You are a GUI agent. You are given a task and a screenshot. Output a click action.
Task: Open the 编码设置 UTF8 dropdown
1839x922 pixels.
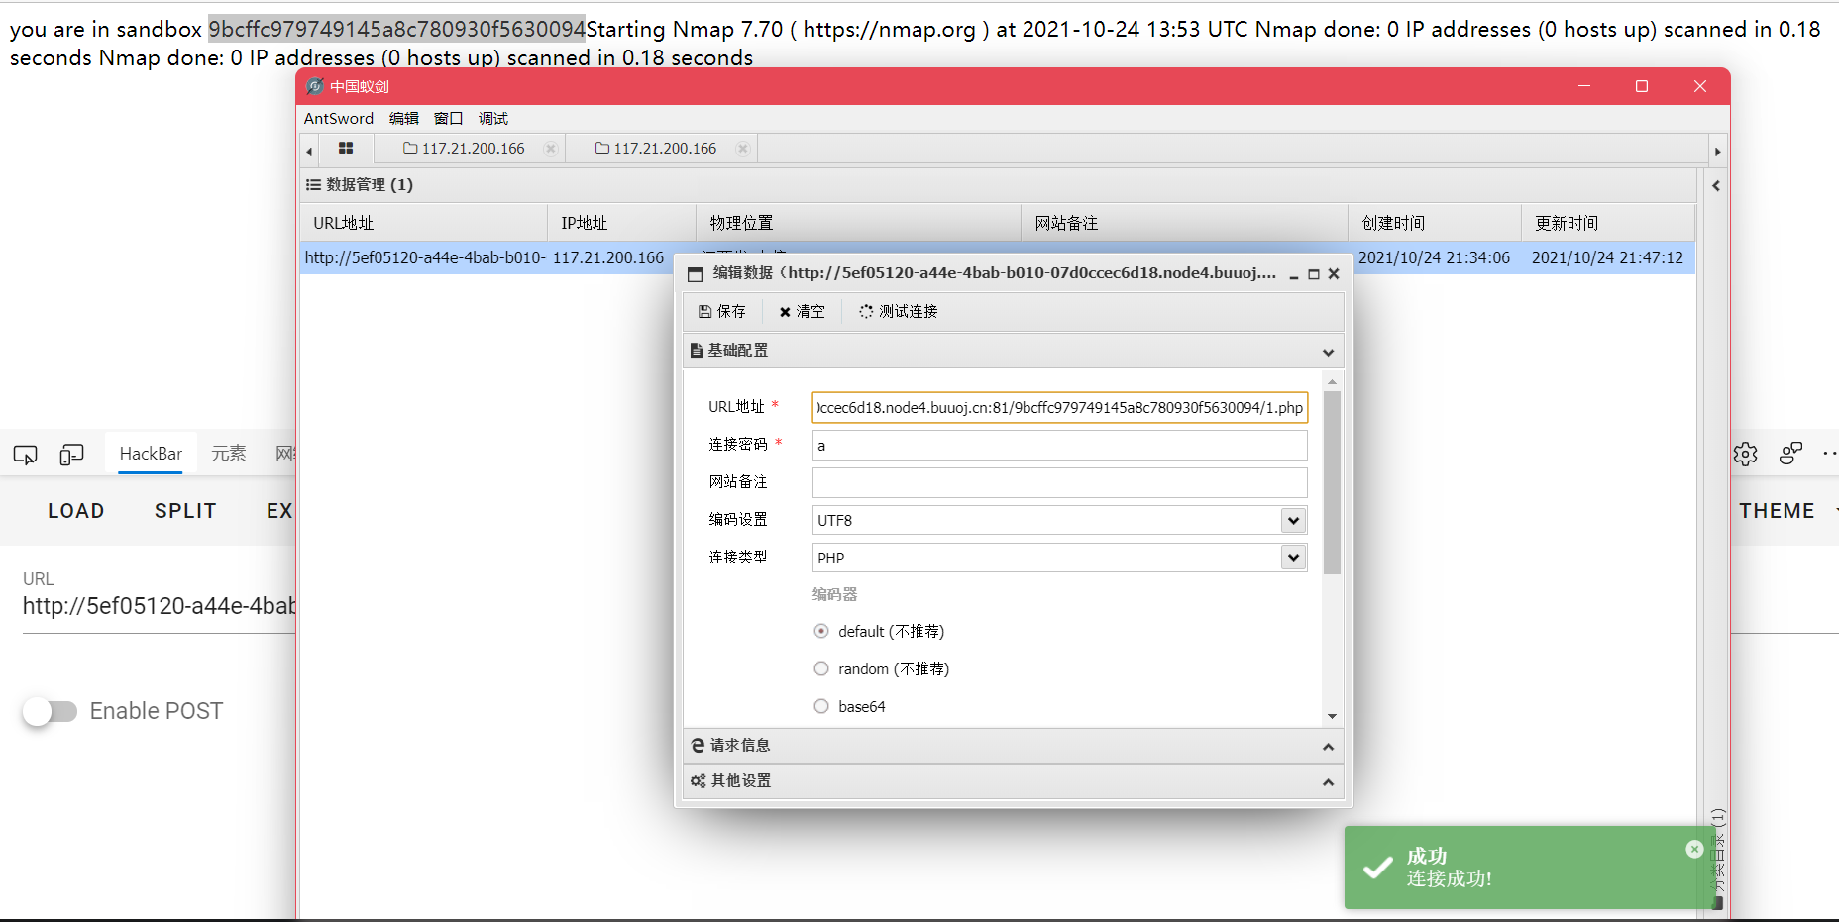click(x=1293, y=520)
